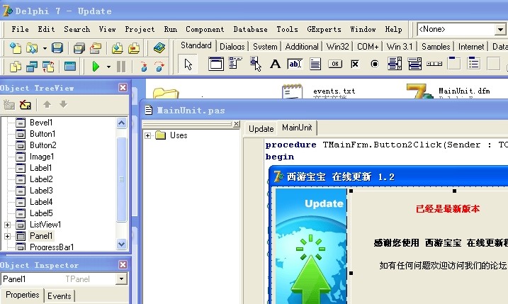Expand the Uses folder in code explorer
Screen dimensions: 508x304
coord(148,135)
